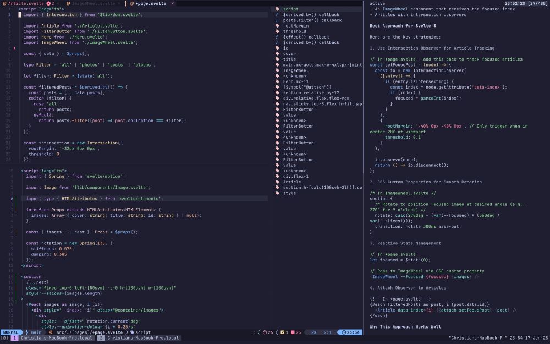
Task: Jump to nav.sticky.top-8 symbol in outline
Action: point(322,104)
